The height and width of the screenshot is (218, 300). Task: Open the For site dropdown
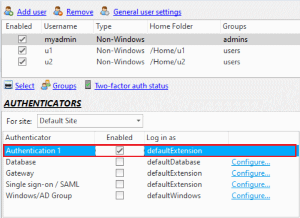(138, 121)
